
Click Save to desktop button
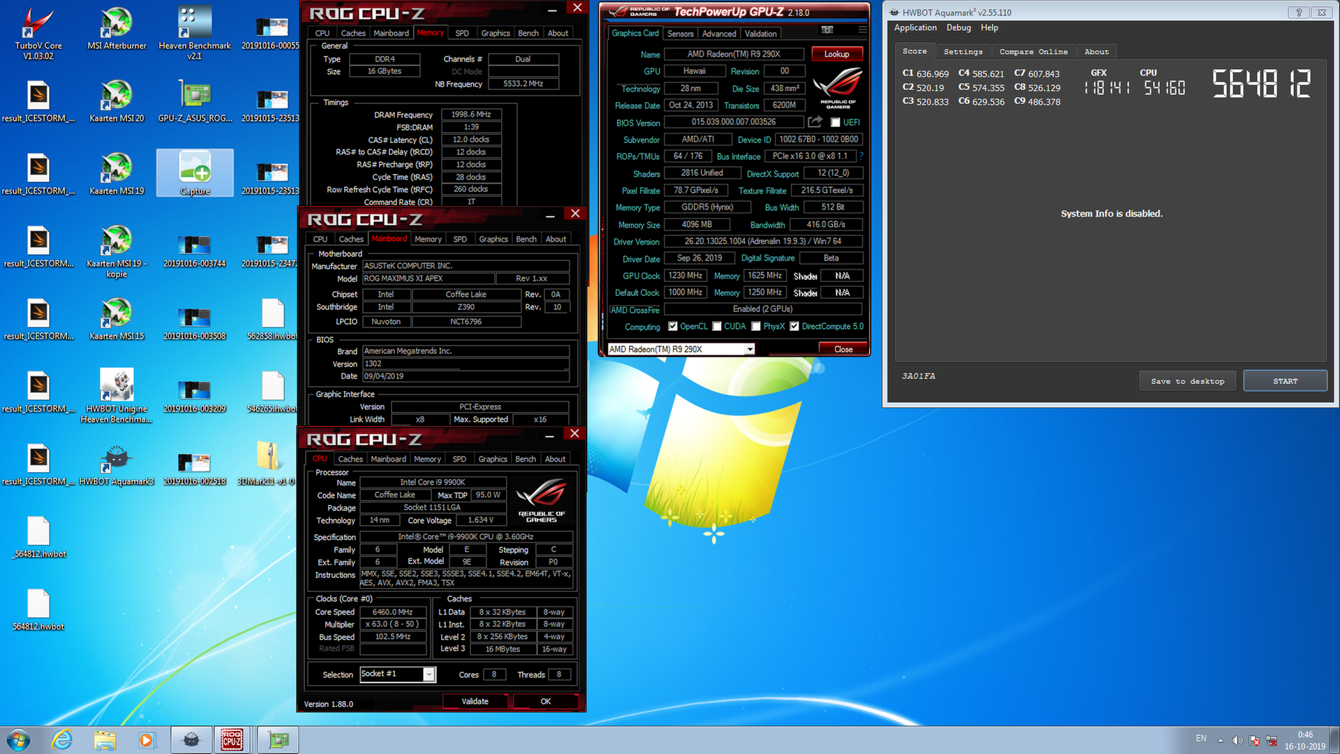tap(1187, 381)
